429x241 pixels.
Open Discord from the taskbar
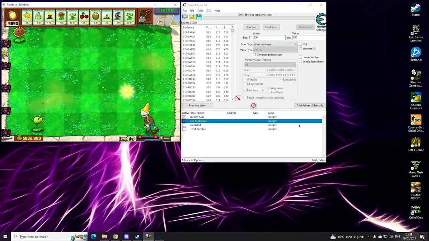(x=126, y=237)
